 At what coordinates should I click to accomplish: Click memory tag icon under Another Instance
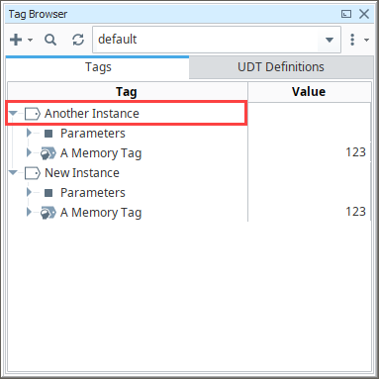[48, 153]
